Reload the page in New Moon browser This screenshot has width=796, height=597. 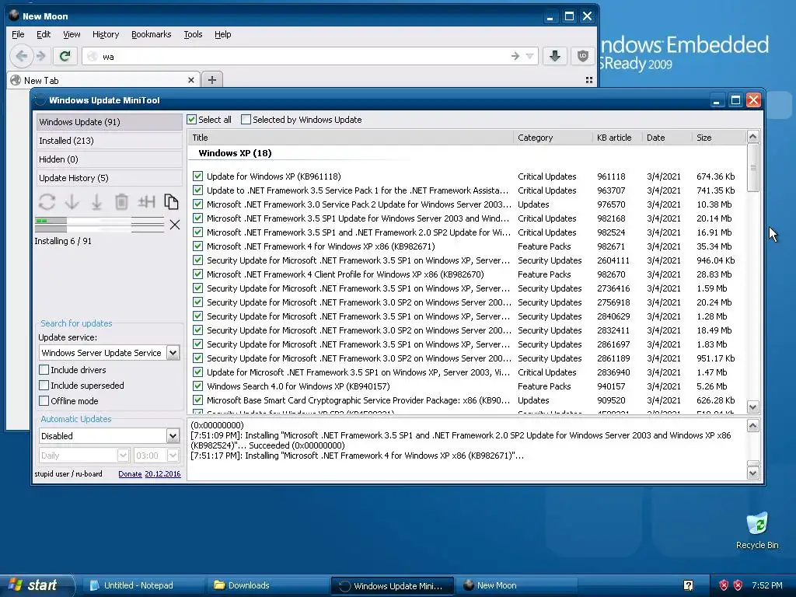[65, 56]
